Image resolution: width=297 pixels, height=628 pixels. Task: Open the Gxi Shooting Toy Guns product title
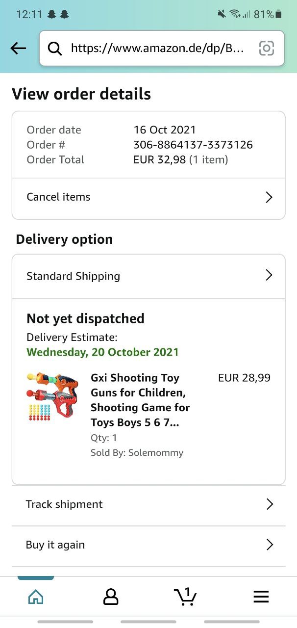[140, 400]
